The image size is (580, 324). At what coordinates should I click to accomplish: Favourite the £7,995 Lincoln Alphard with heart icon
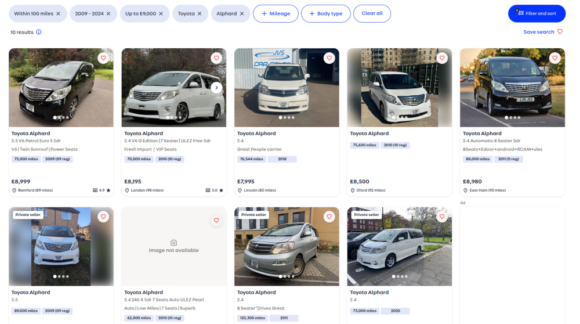[x=329, y=58]
